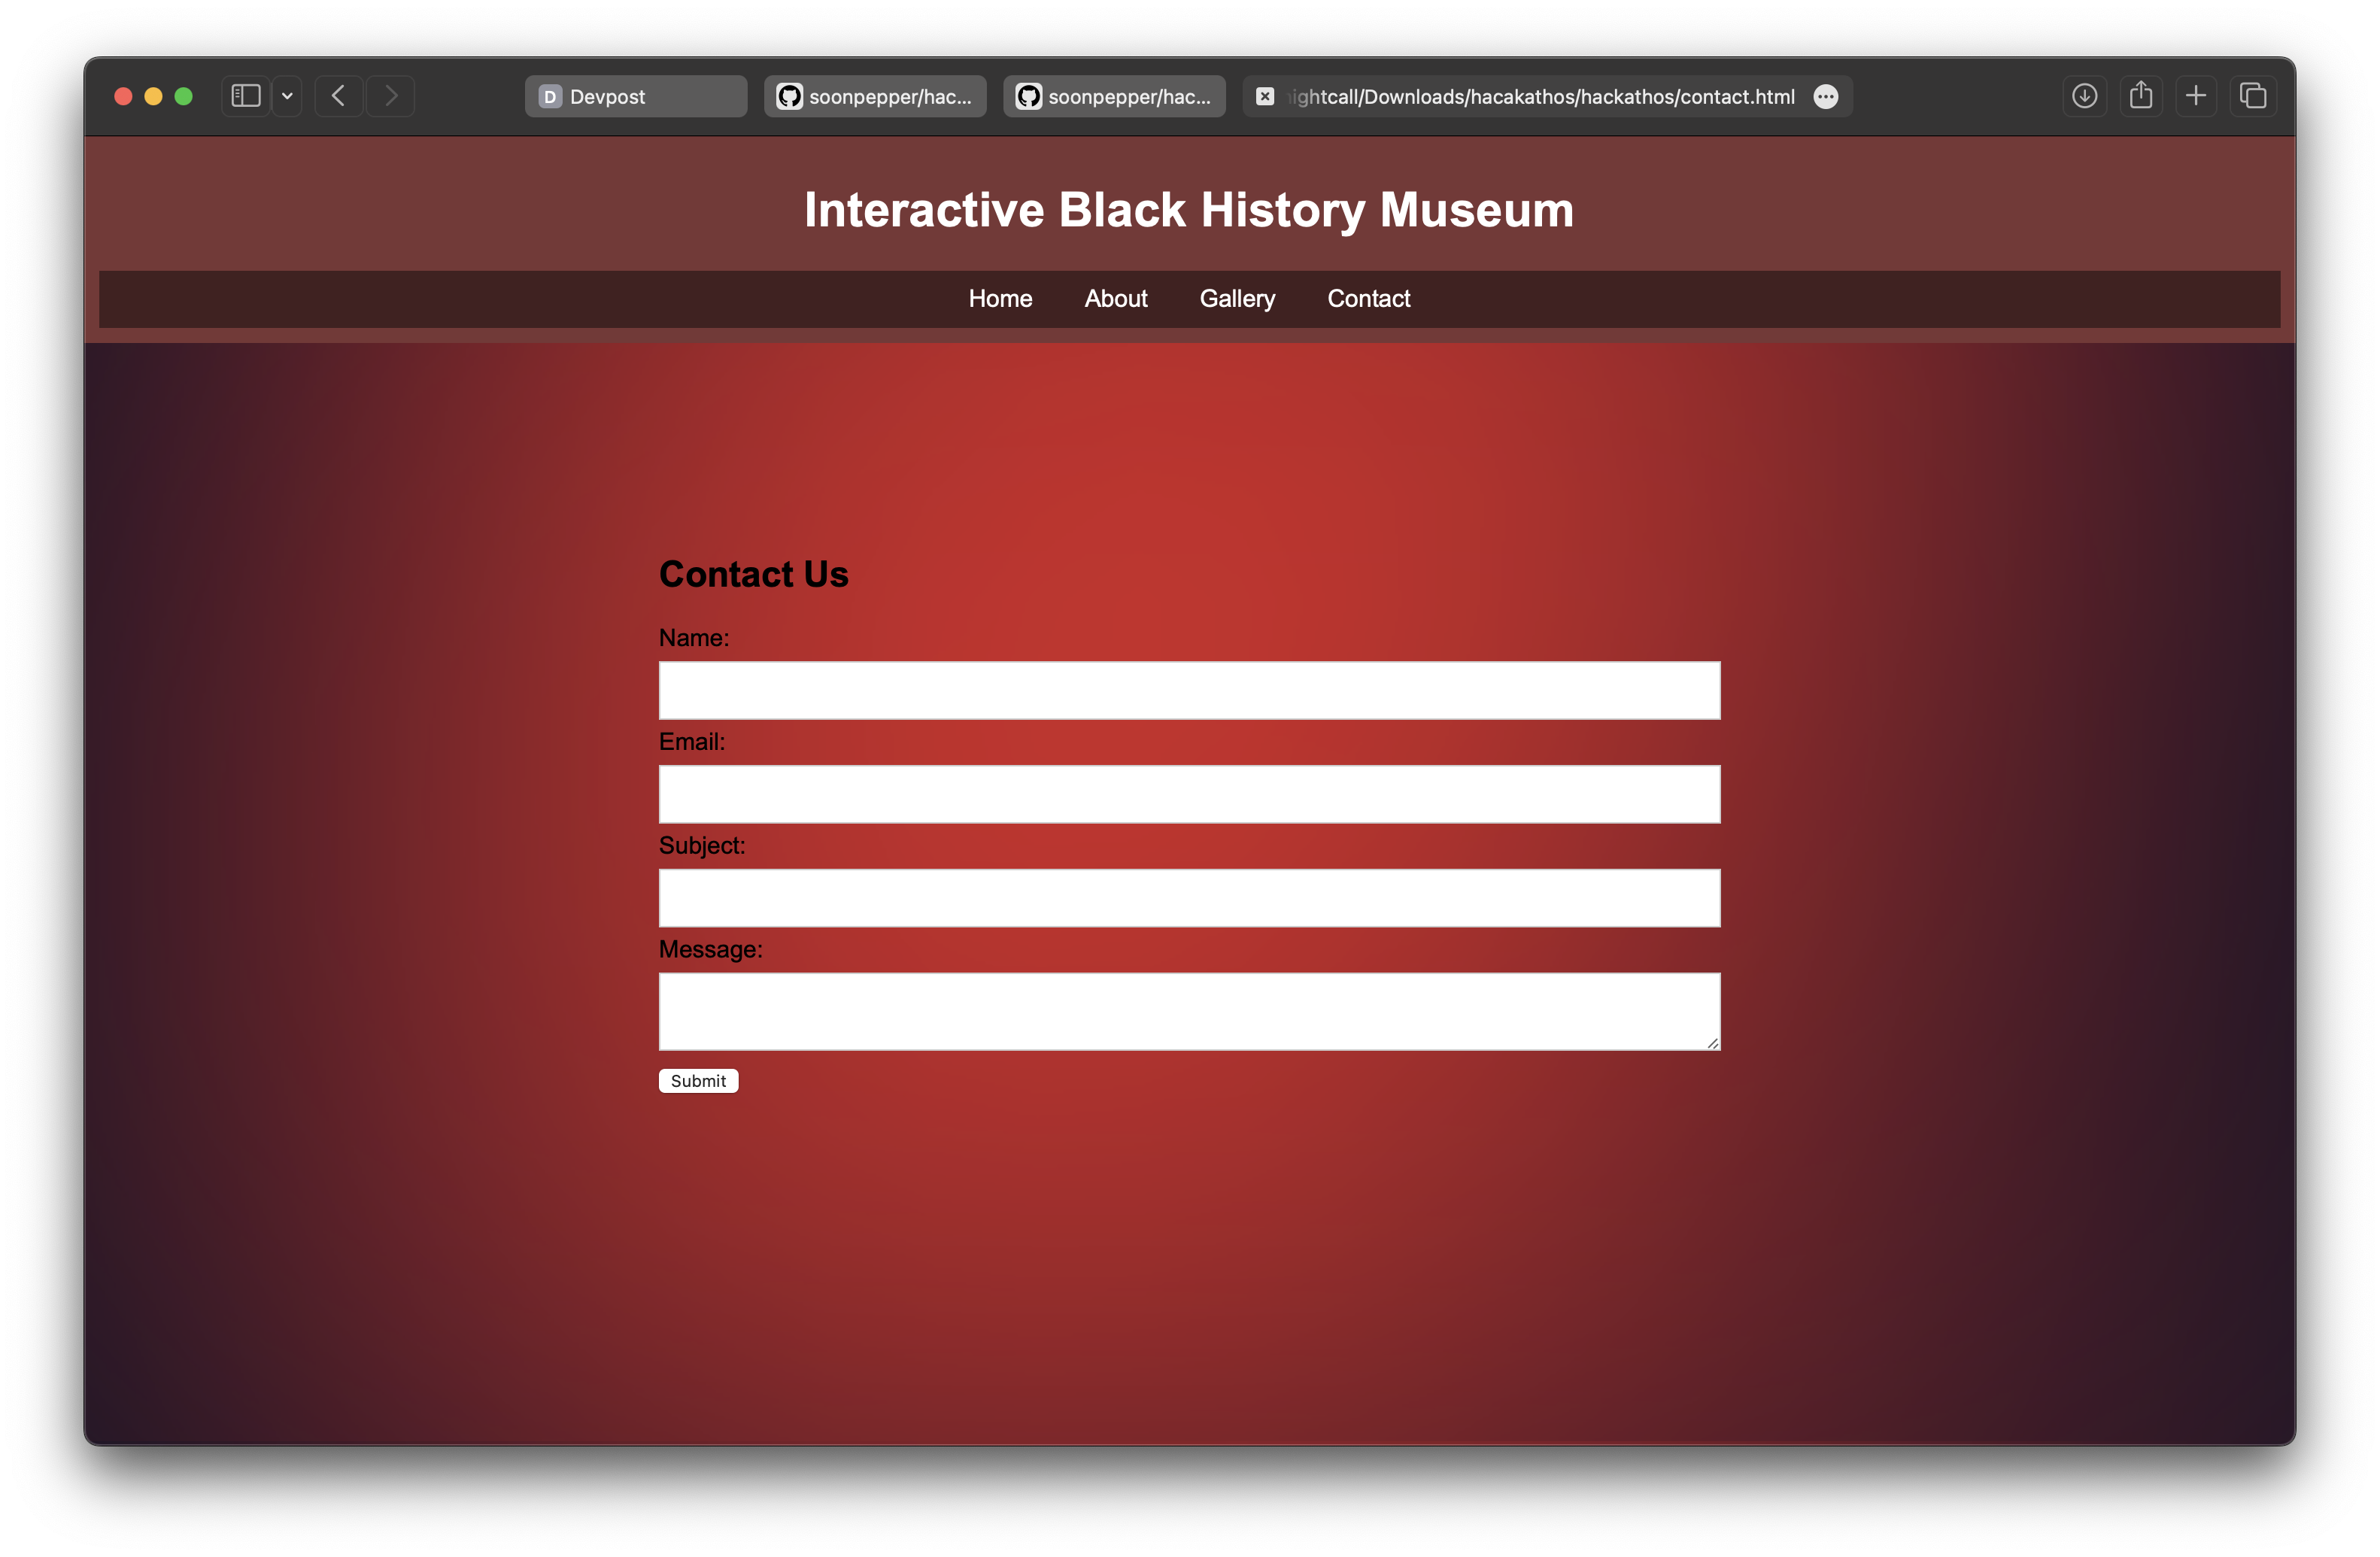Click the Share icon
Viewport: 2380px width, 1557px height.
[x=2140, y=95]
